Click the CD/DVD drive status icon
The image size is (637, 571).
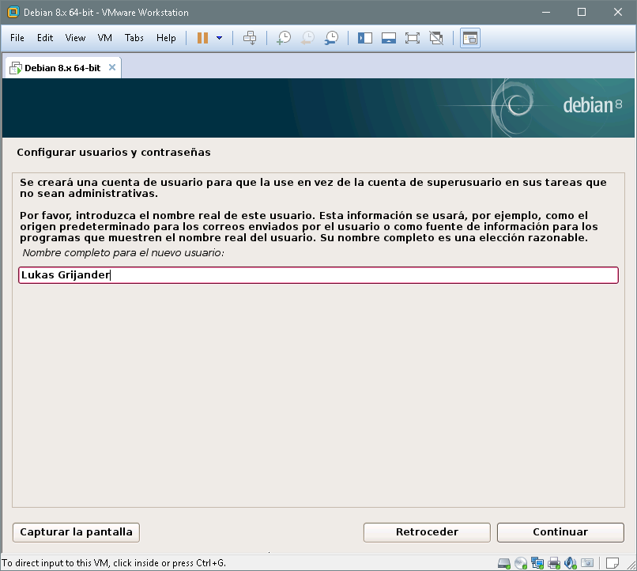(521, 563)
